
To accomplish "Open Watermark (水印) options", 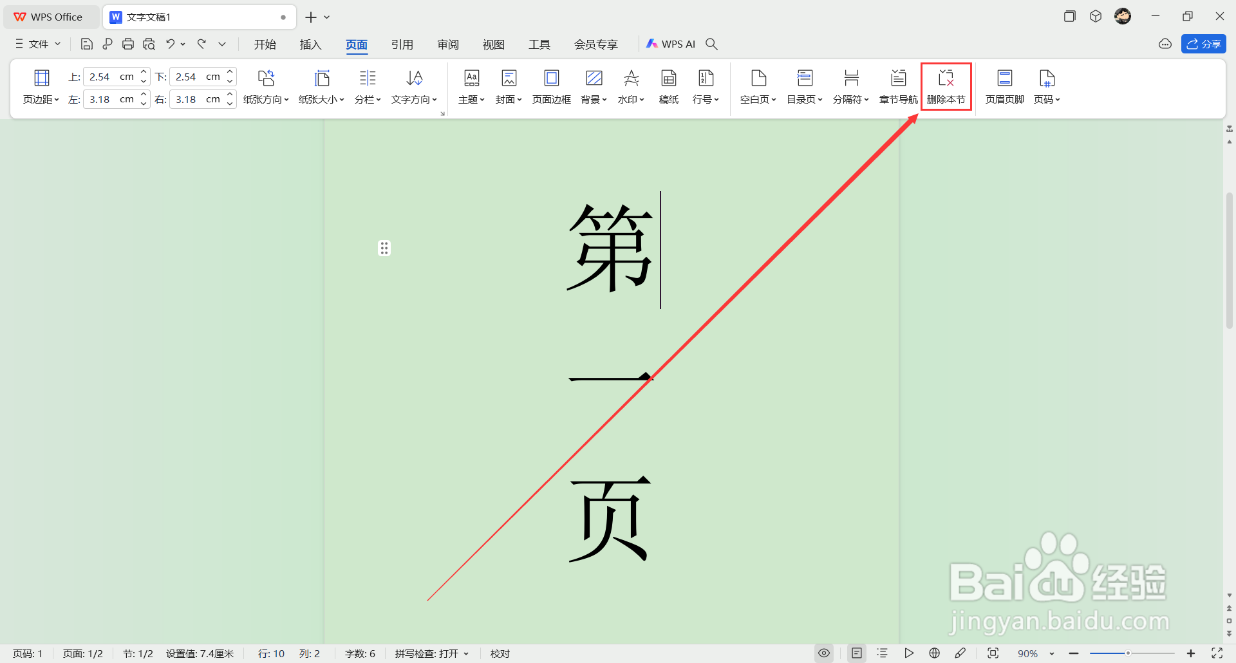I will (x=631, y=87).
